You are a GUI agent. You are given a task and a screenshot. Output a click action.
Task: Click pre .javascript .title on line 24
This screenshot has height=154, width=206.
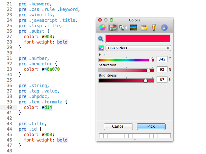click(47, 20)
